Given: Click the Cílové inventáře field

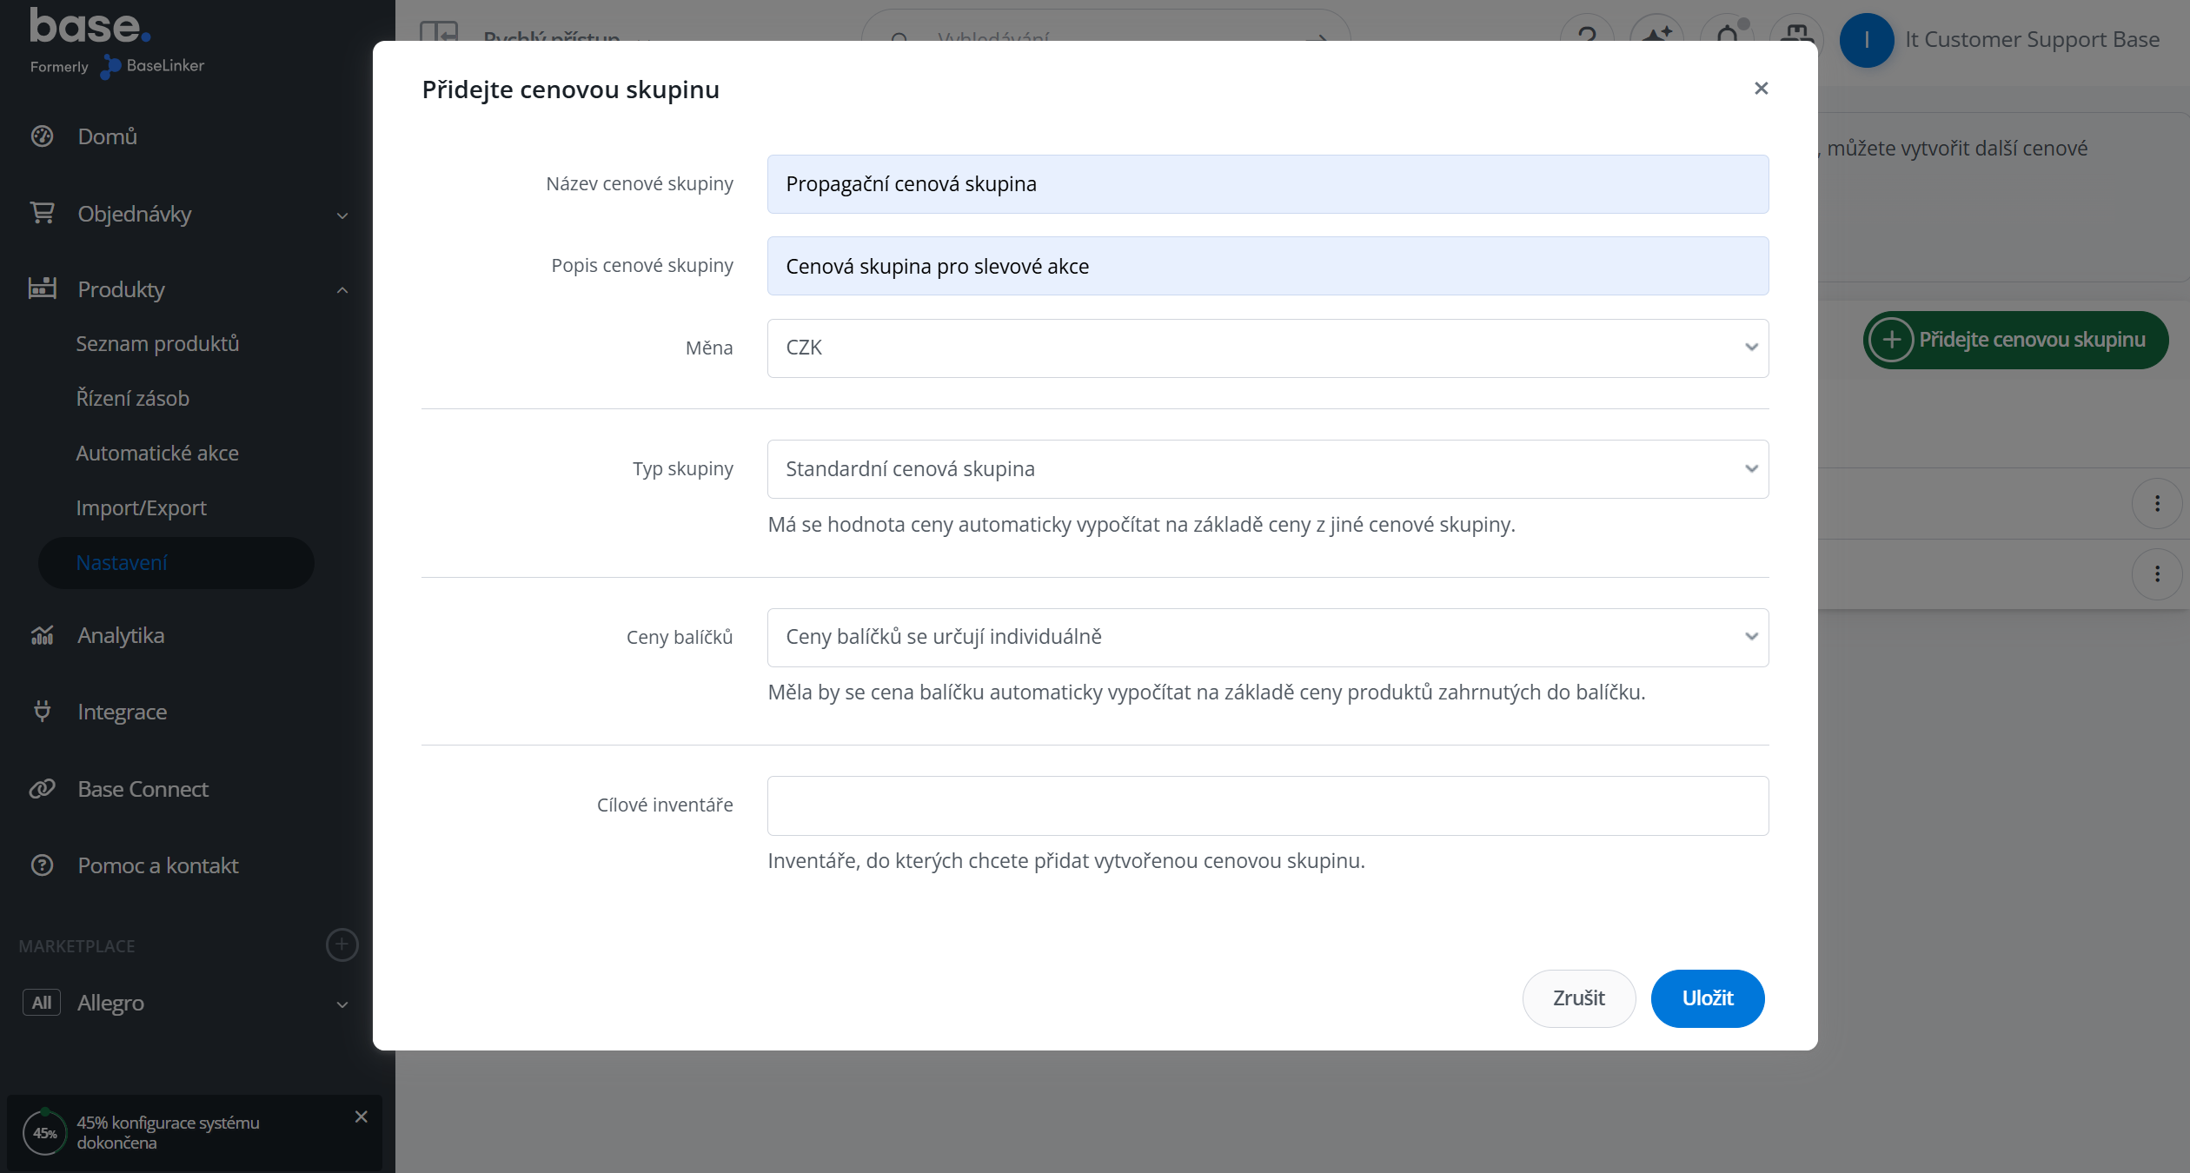Looking at the screenshot, I should pos(1267,805).
